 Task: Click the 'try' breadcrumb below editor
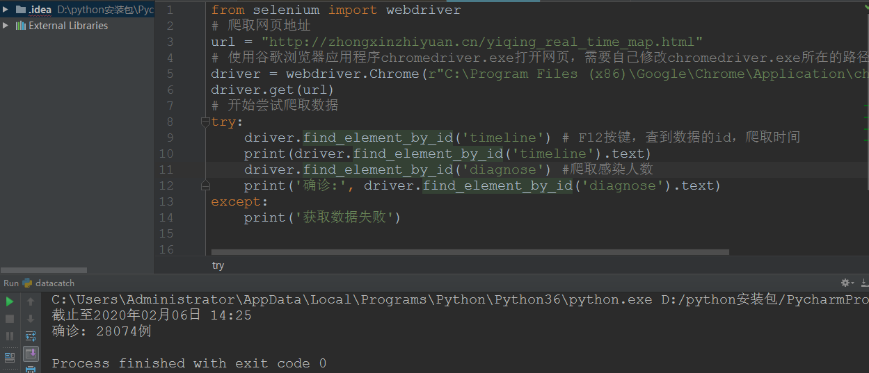click(x=218, y=265)
